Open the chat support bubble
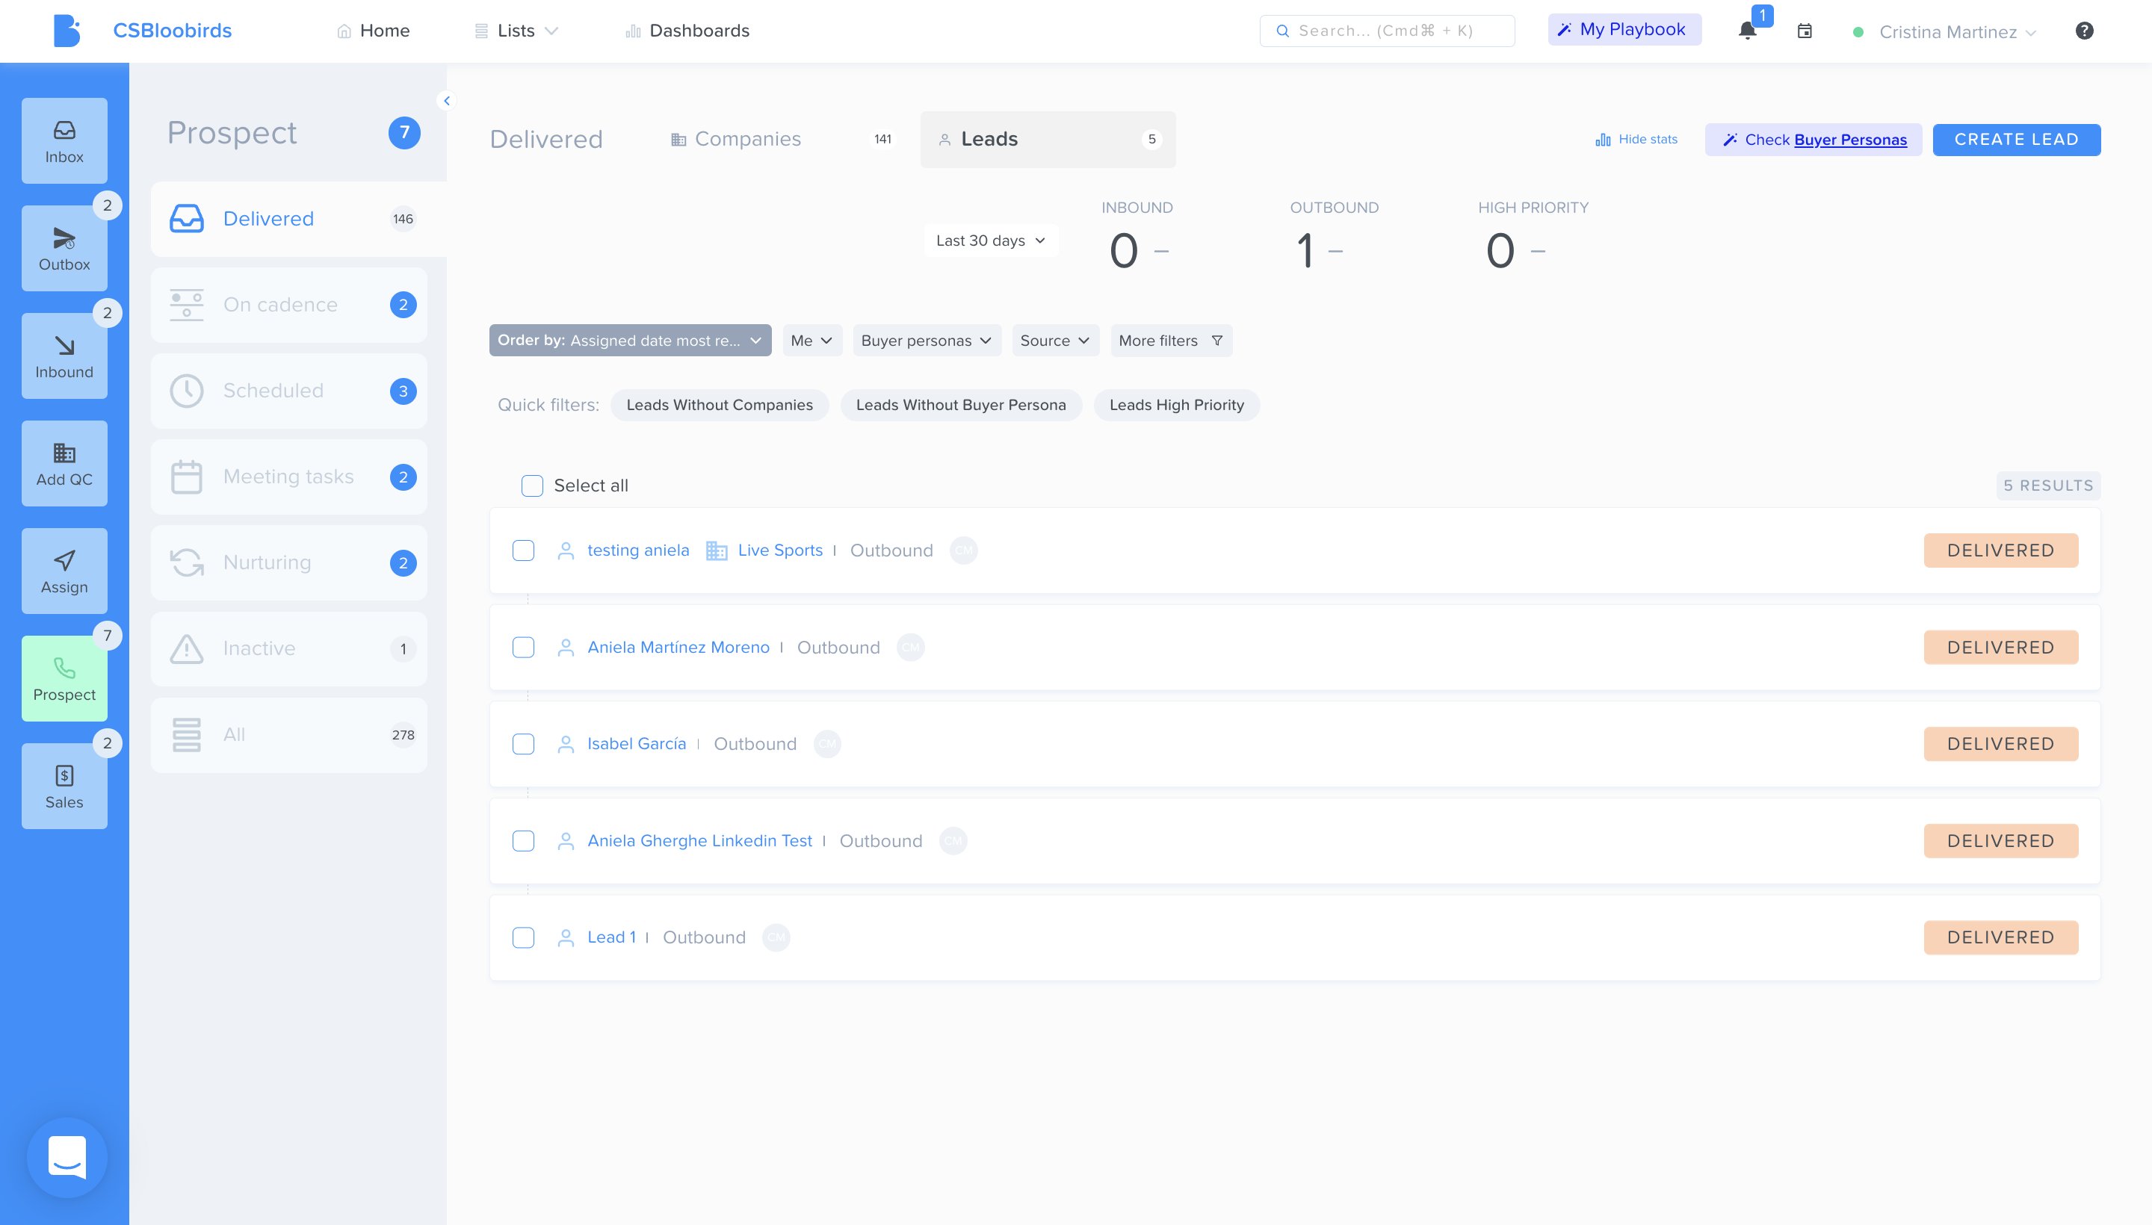The image size is (2152, 1225). pyautogui.click(x=67, y=1158)
